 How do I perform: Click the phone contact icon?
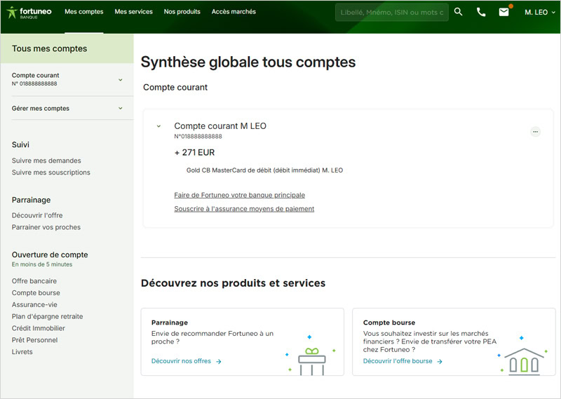tap(481, 12)
